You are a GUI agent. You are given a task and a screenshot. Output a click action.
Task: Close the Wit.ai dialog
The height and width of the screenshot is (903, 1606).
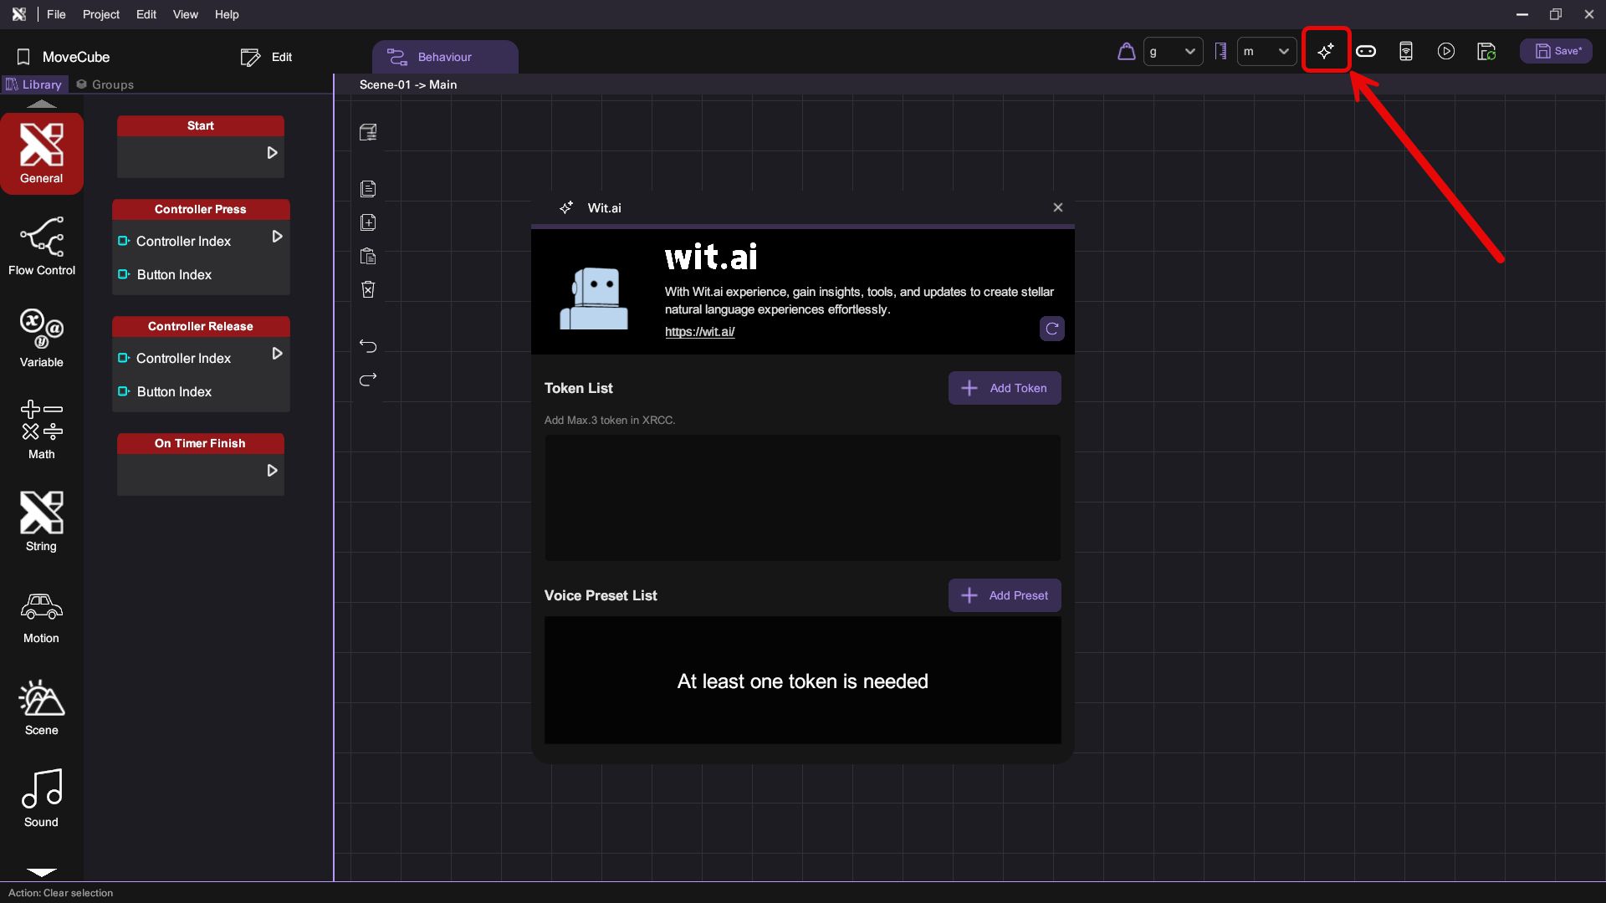click(x=1057, y=207)
